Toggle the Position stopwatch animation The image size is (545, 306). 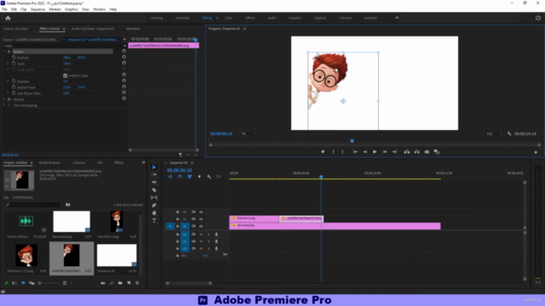coord(14,58)
